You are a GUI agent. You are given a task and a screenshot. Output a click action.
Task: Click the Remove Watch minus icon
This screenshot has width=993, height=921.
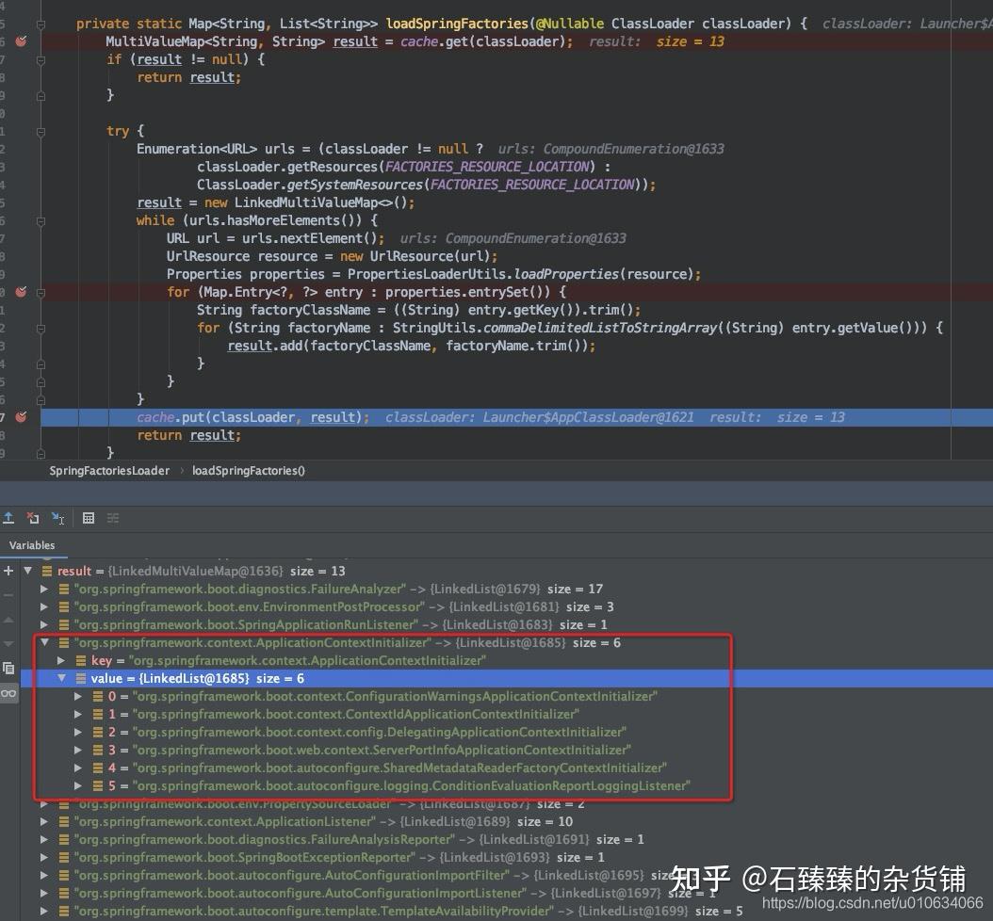tap(8, 595)
